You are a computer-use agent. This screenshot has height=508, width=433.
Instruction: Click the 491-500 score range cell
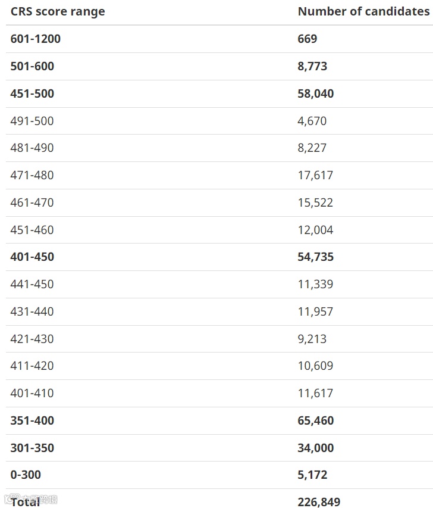32,121
